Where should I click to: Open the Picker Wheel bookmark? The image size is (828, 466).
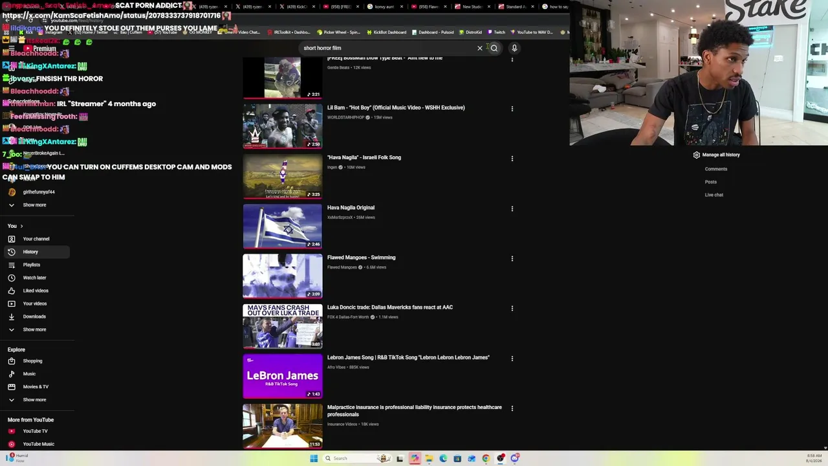pos(338,32)
